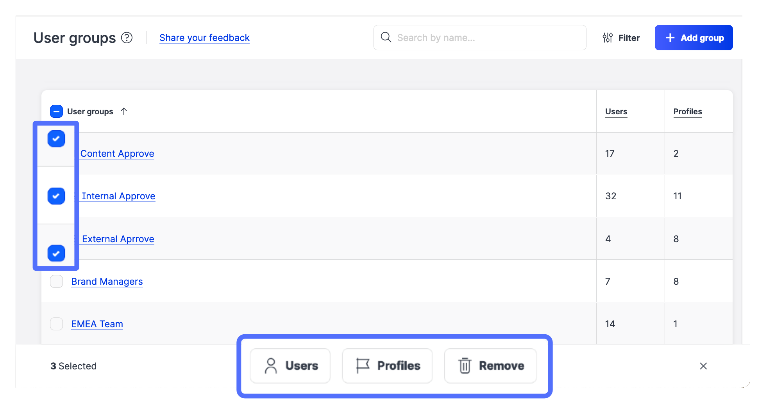Open the Share your feedback link
The width and height of the screenshot is (758, 415).
click(204, 38)
